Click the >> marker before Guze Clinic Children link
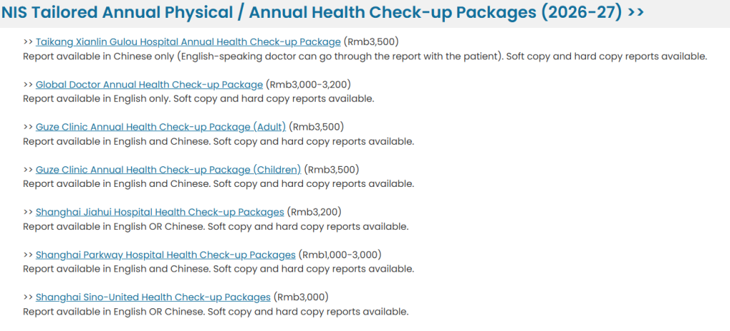 (x=28, y=169)
